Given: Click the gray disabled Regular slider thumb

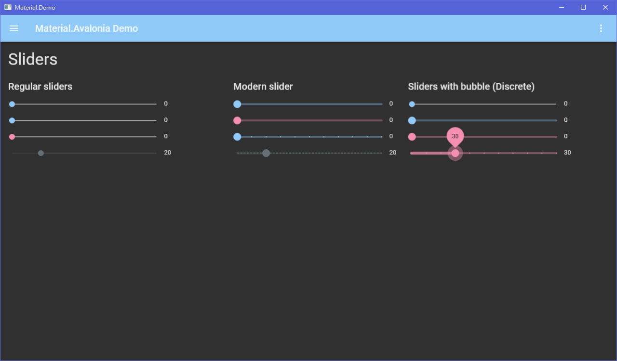Looking at the screenshot, I should point(41,153).
